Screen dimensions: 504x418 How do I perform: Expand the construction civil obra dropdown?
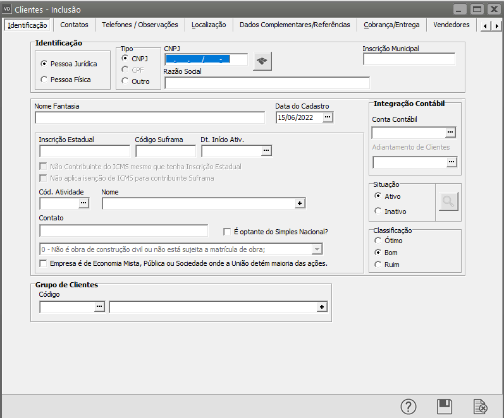pos(317,249)
